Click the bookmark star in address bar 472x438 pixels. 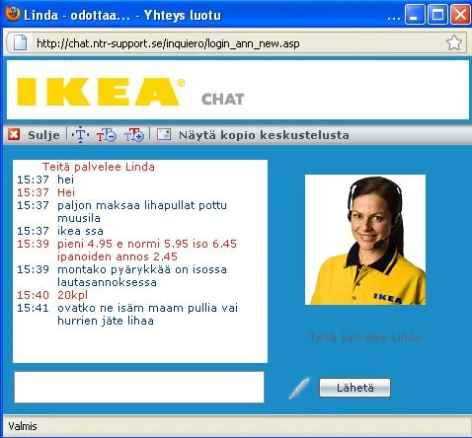[454, 42]
